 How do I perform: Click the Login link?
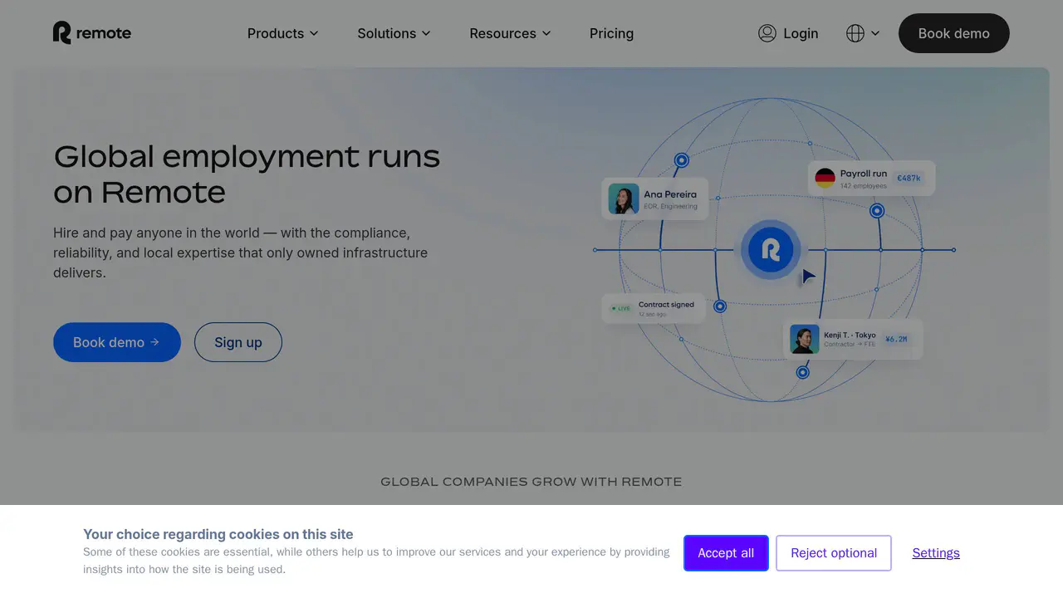coord(801,33)
